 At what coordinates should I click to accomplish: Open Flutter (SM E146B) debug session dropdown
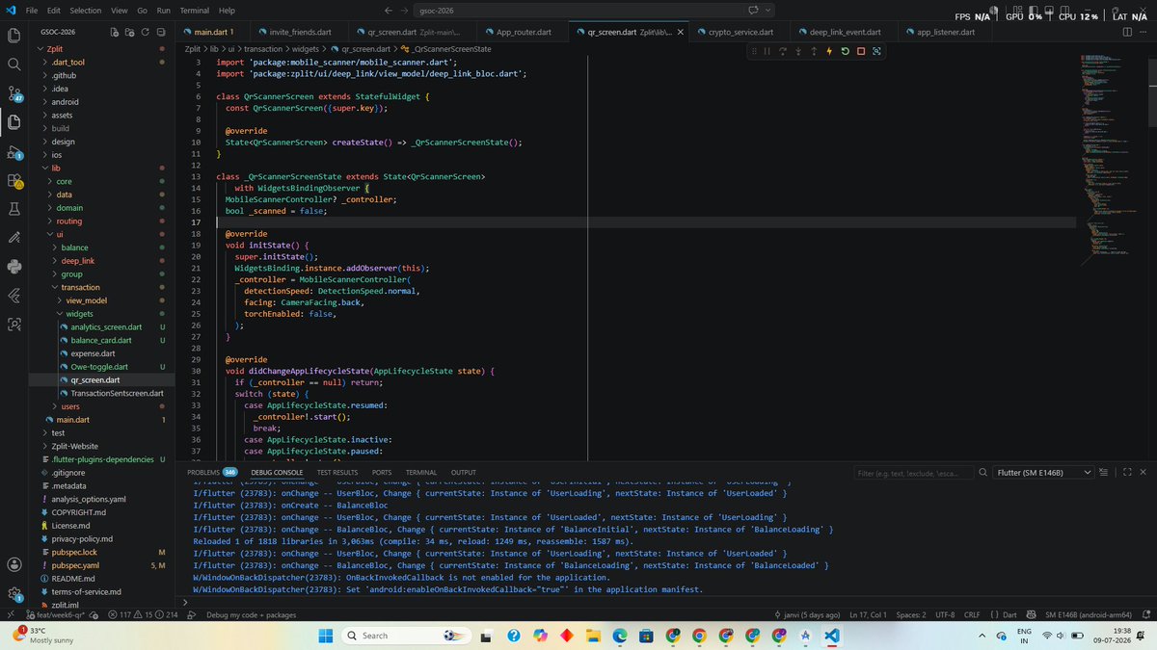pyautogui.click(x=1044, y=473)
